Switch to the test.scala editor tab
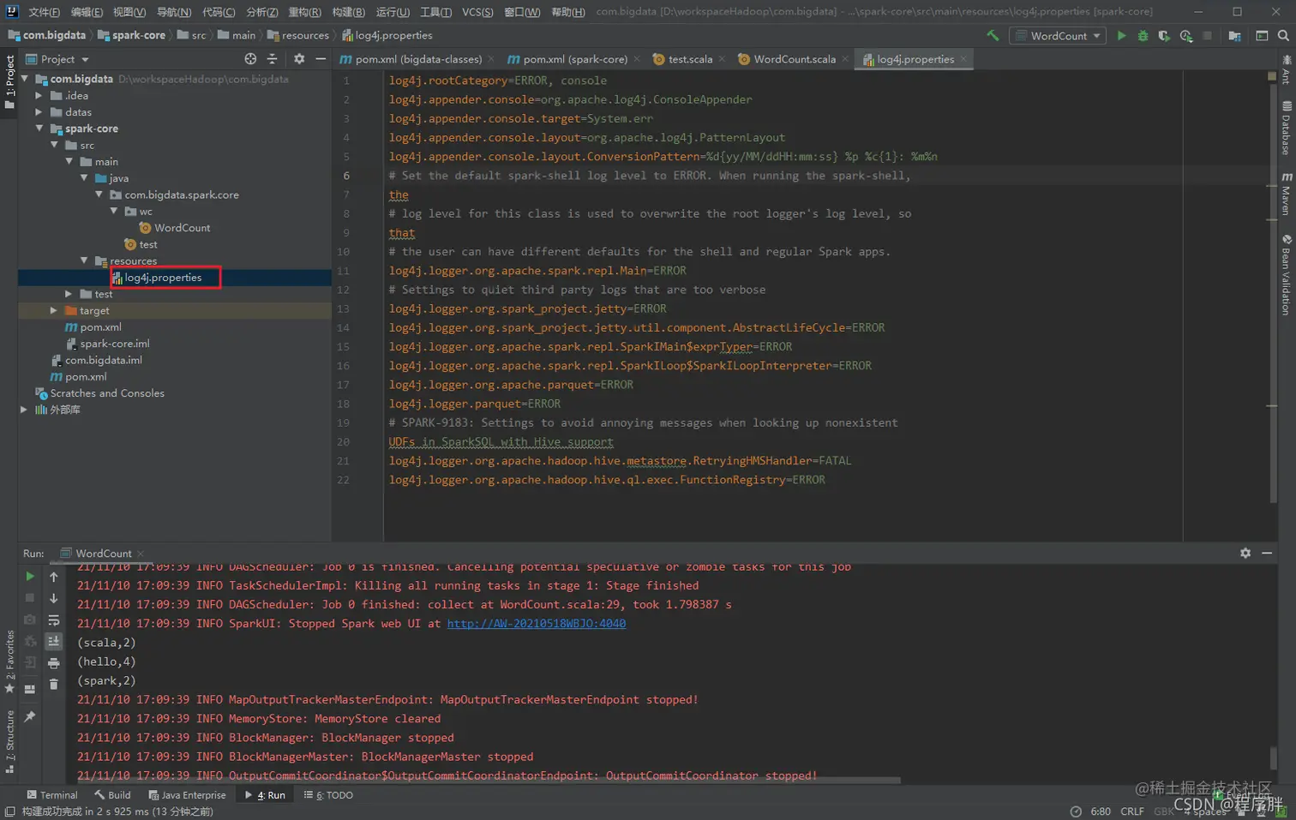 [x=689, y=59]
